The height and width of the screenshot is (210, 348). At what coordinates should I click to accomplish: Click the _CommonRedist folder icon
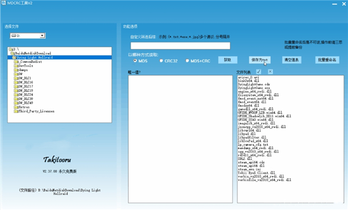pos(16,61)
